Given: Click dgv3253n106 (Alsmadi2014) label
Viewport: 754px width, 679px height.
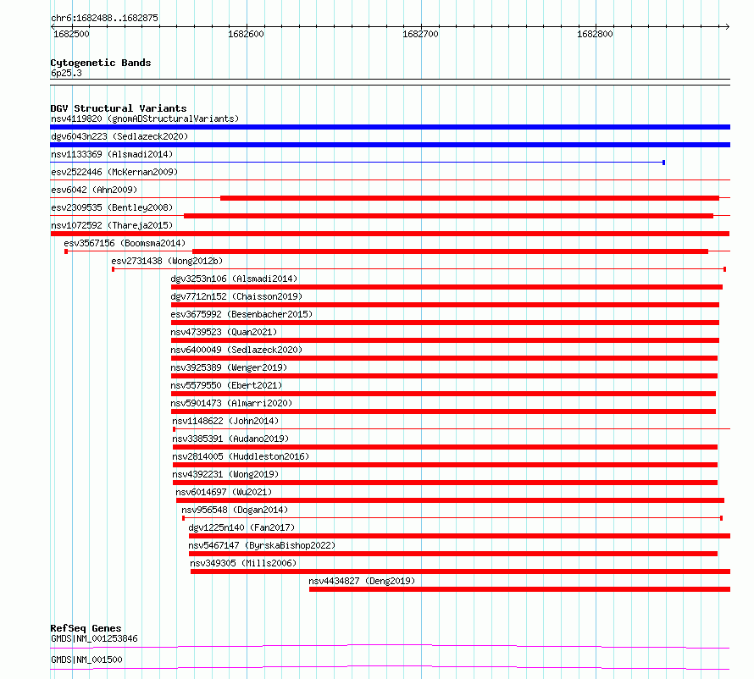Looking at the screenshot, I should [234, 279].
